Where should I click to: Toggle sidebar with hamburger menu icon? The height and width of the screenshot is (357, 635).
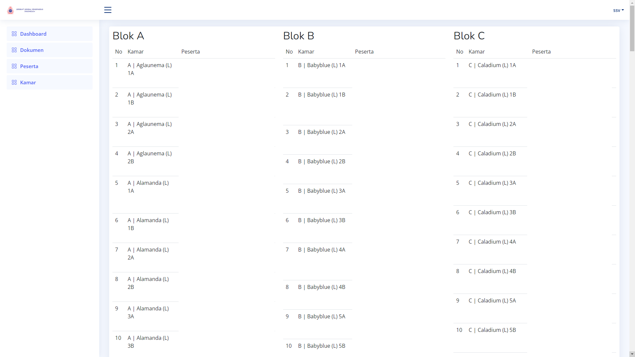tap(108, 10)
